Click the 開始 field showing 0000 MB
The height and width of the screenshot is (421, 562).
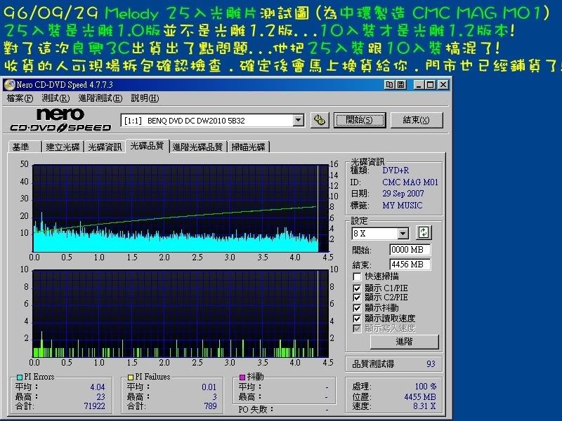(410, 250)
